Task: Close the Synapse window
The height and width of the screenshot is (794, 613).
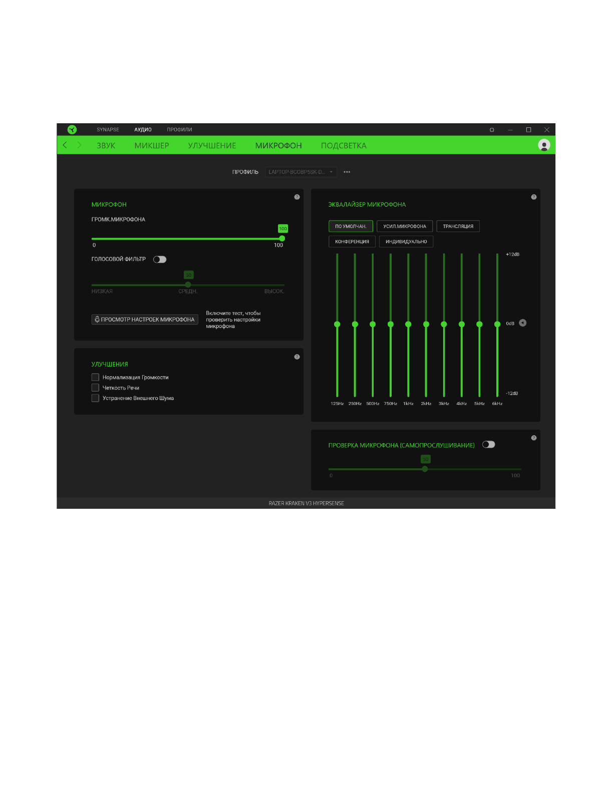Action: 547,130
